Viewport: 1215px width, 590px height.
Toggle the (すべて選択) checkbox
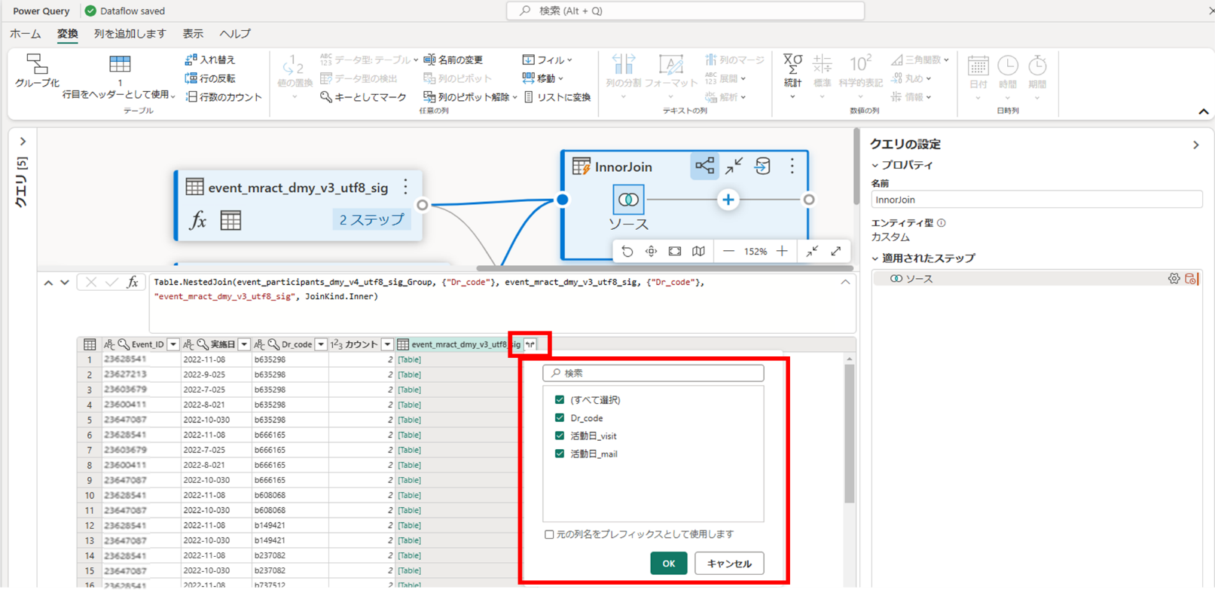click(560, 400)
